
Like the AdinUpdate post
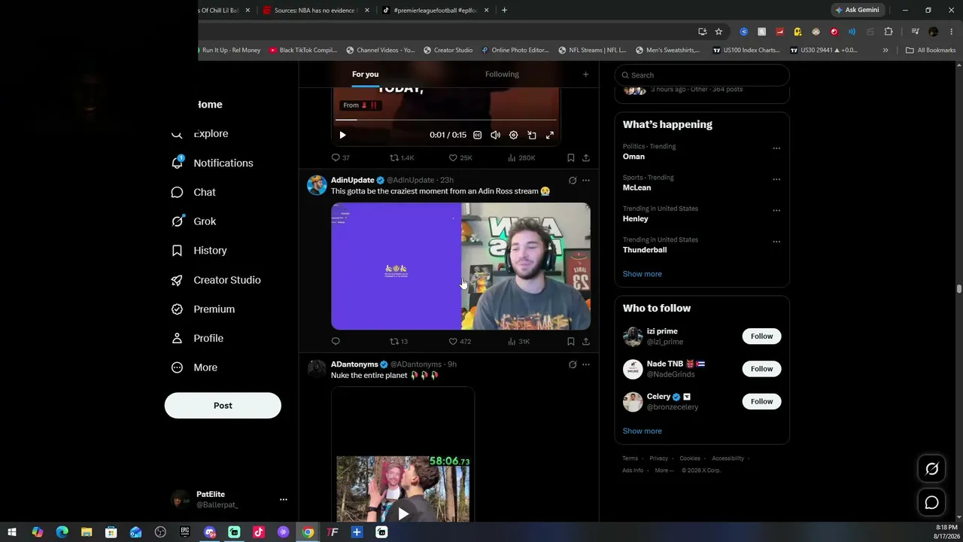pos(460,341)
